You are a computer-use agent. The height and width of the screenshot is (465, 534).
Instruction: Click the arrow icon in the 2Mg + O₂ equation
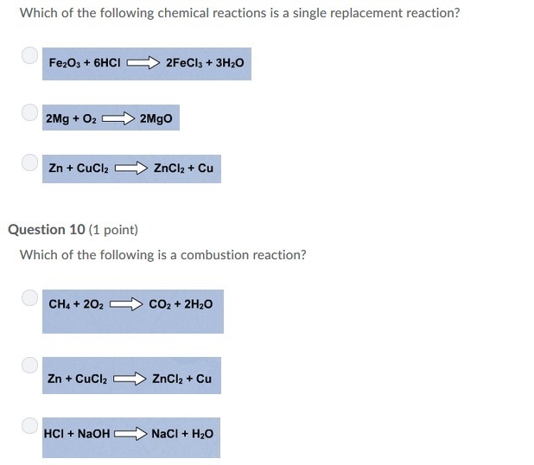[x=118, y=118]
